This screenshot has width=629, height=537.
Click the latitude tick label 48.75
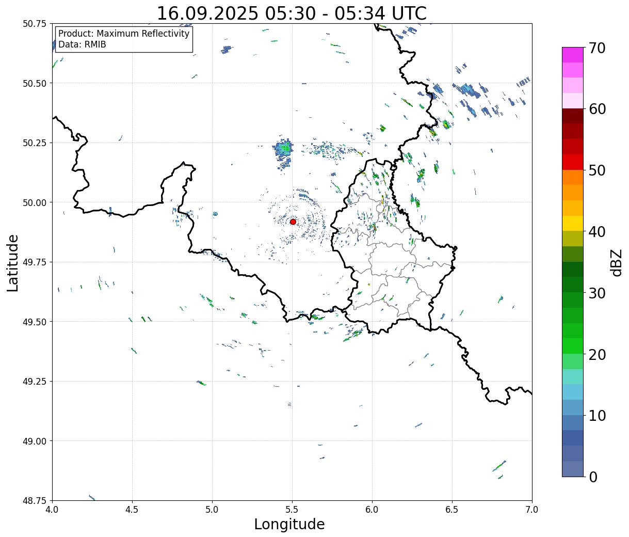coord(35,500)
